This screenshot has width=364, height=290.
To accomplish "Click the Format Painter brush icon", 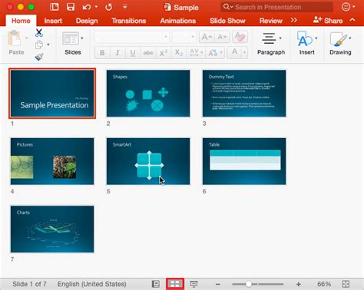I will pos(39,57).
